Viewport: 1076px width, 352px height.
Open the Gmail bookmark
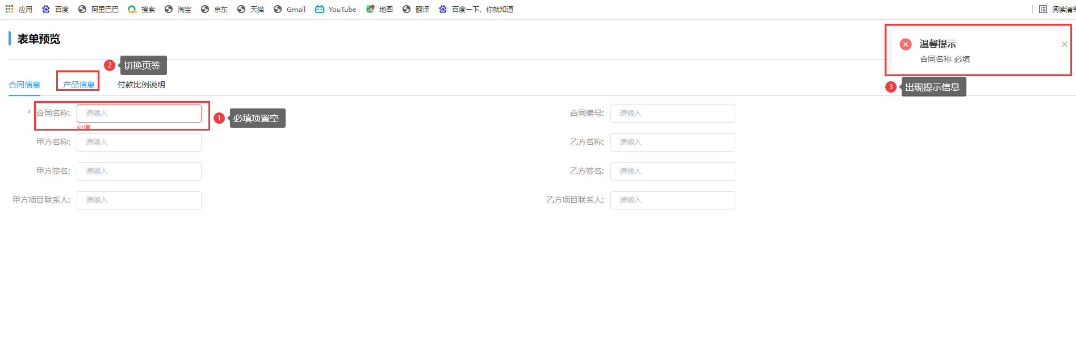pos(290,9)
